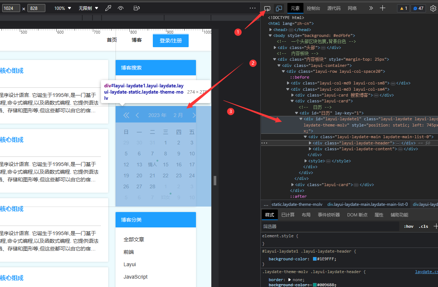Screen dimensions: 438x287
Task: Open the actions dots beside layui-laydate-header row
Action: (264, 143)
